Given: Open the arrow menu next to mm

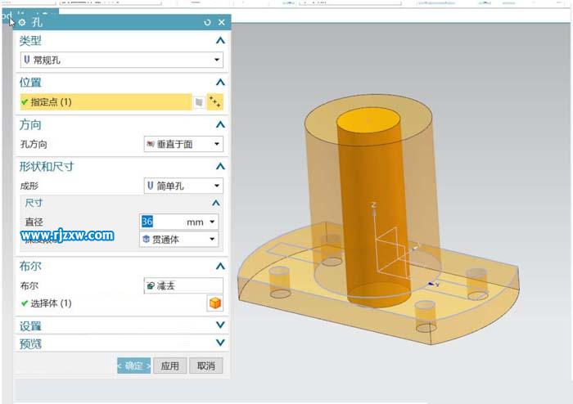Looking at the screenshot, I should (212, 222).
